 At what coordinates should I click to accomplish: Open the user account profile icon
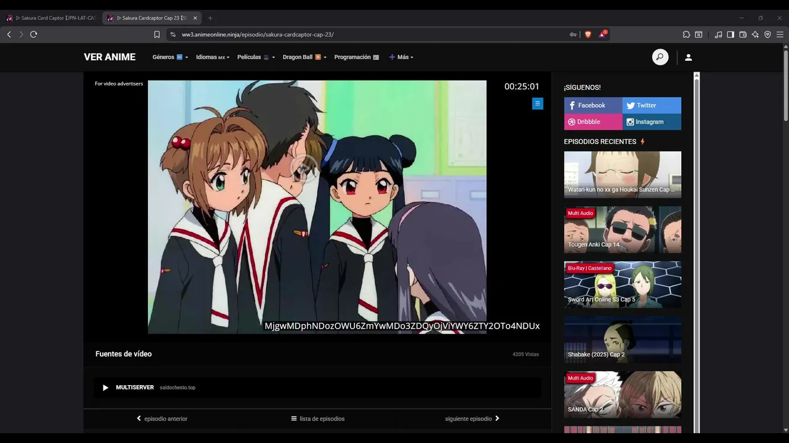(689, 57)
